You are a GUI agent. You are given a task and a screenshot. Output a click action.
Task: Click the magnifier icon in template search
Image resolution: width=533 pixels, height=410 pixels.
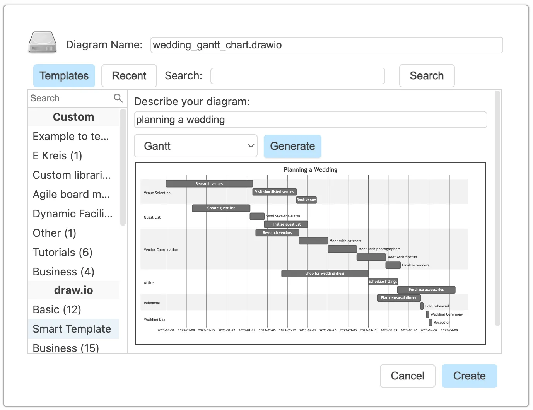118,98
